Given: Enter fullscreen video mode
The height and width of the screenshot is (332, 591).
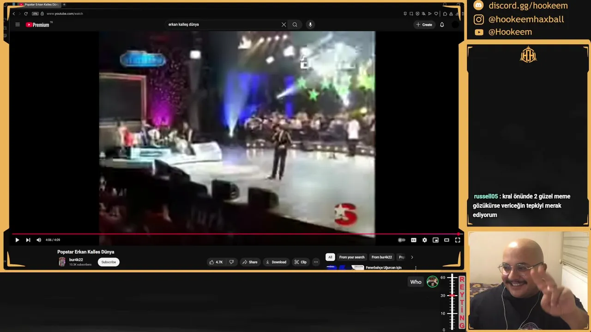Looking at the screenshot, I should [x=458, y=240].
